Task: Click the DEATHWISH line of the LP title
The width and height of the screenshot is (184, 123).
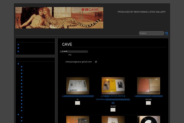Action: point(113,99)
